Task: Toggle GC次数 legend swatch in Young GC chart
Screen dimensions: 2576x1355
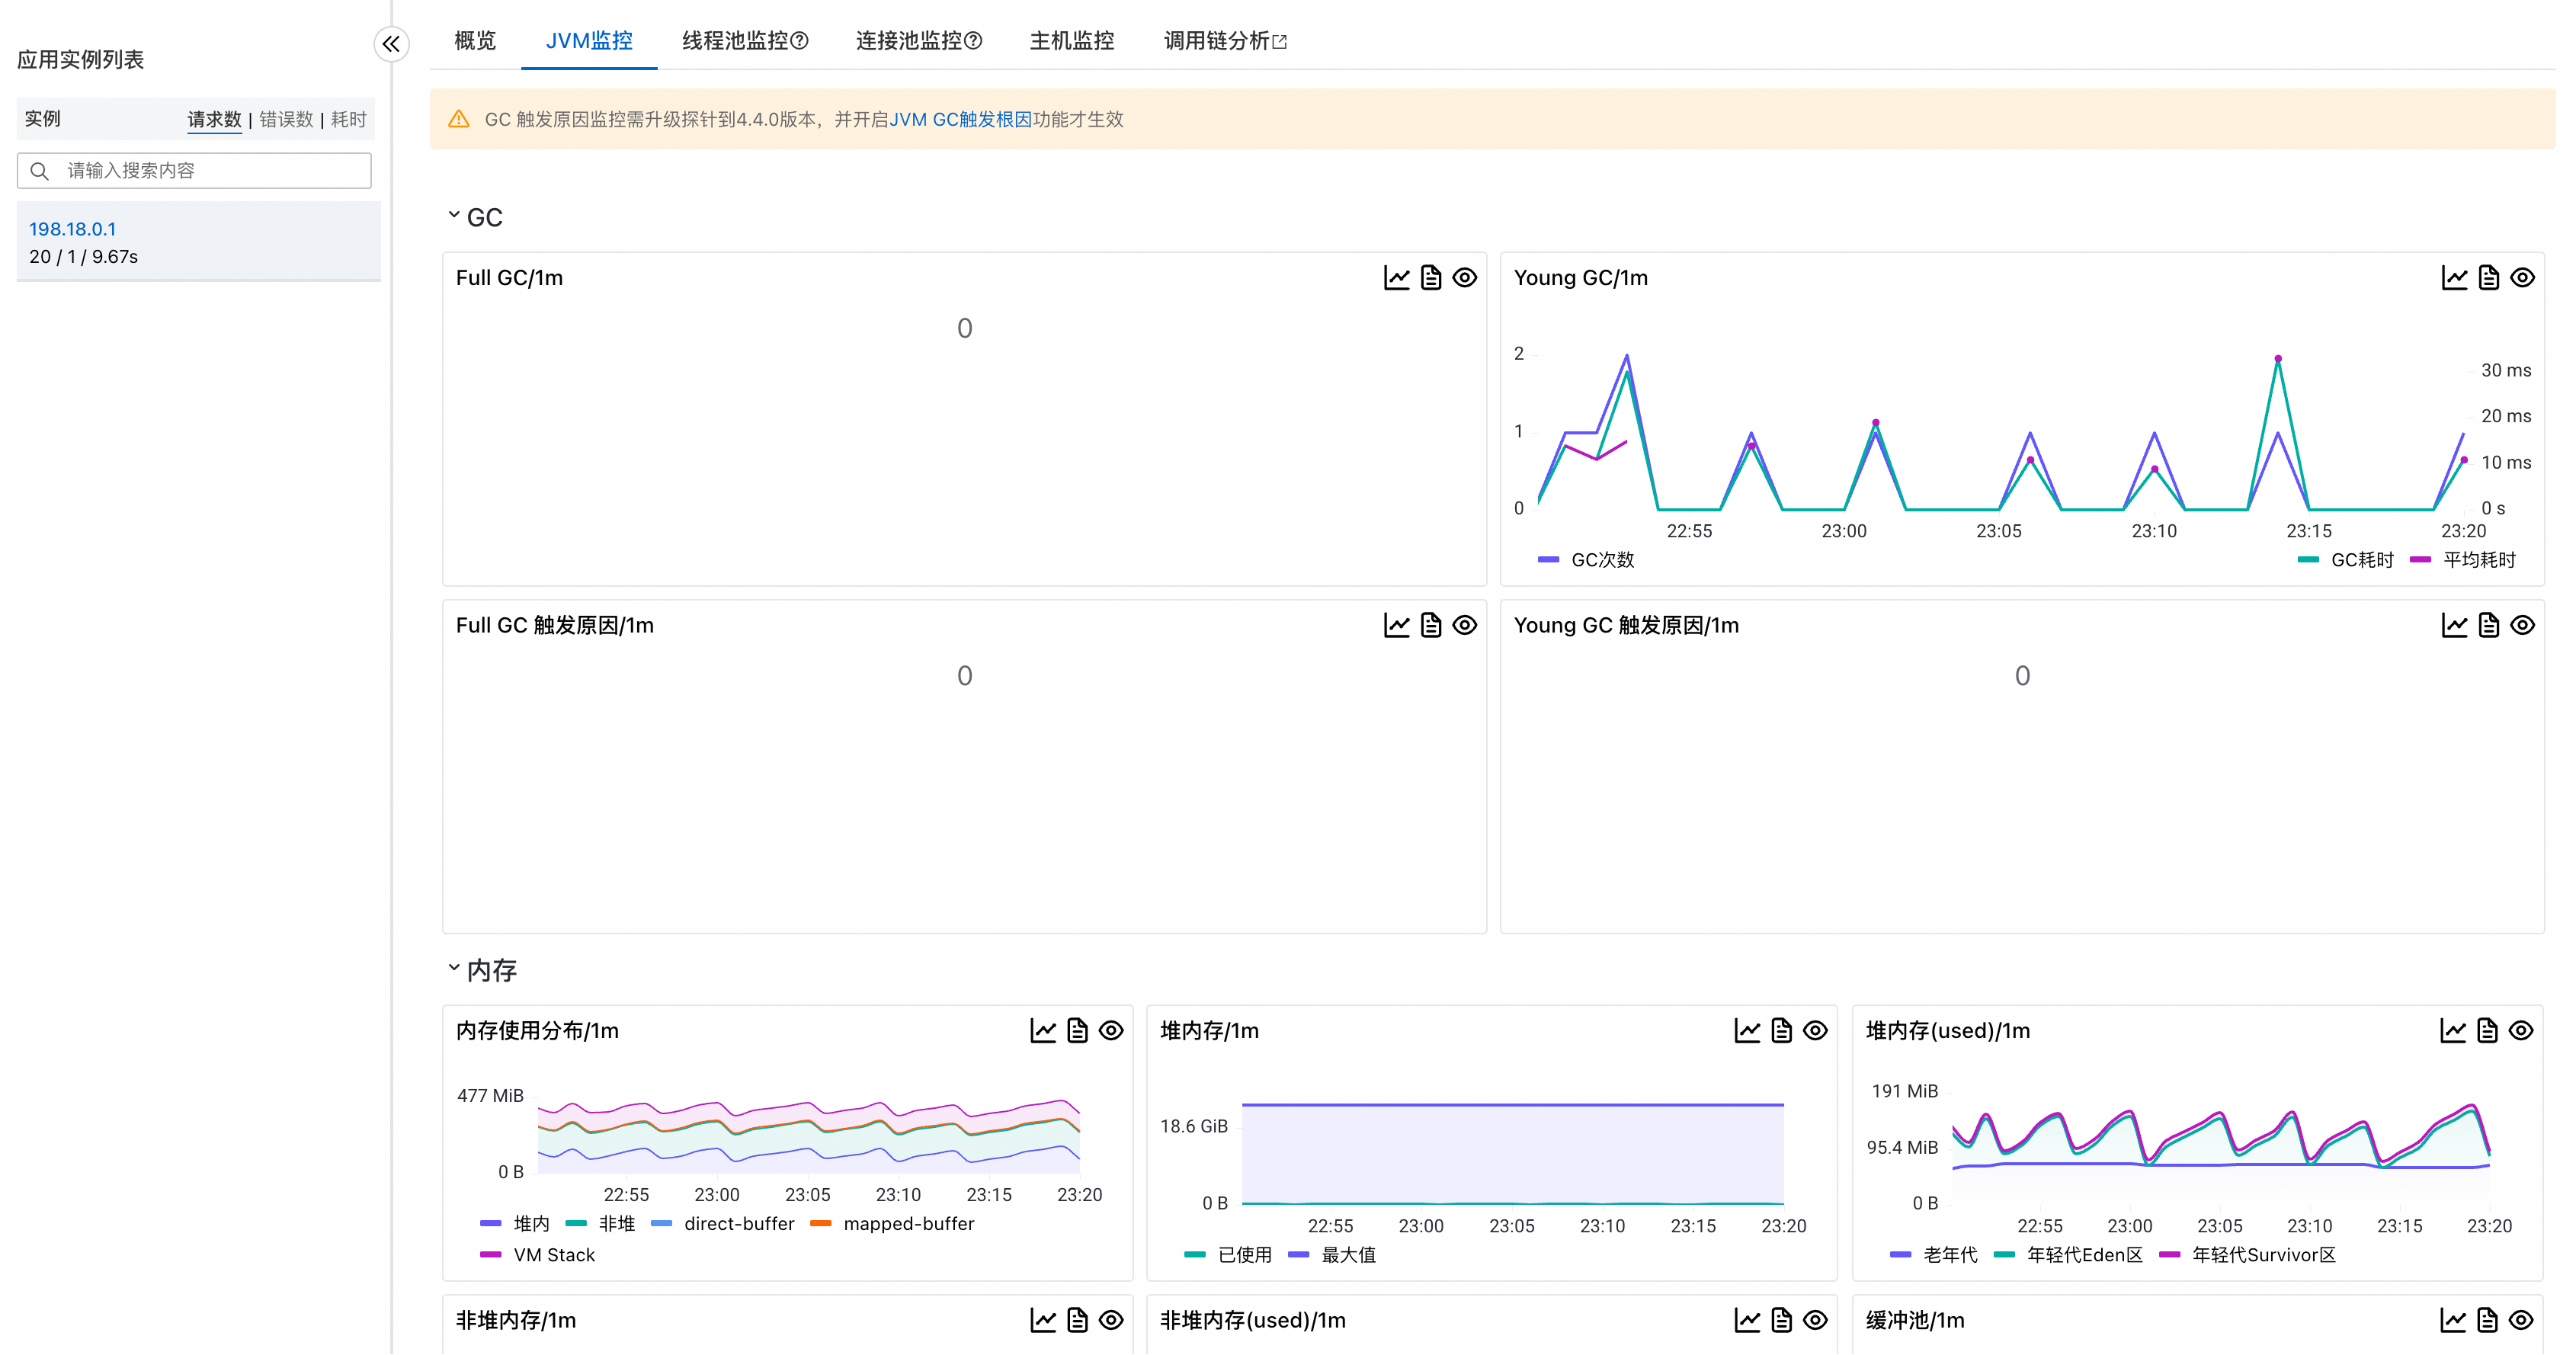Action: click(1548, 560)
